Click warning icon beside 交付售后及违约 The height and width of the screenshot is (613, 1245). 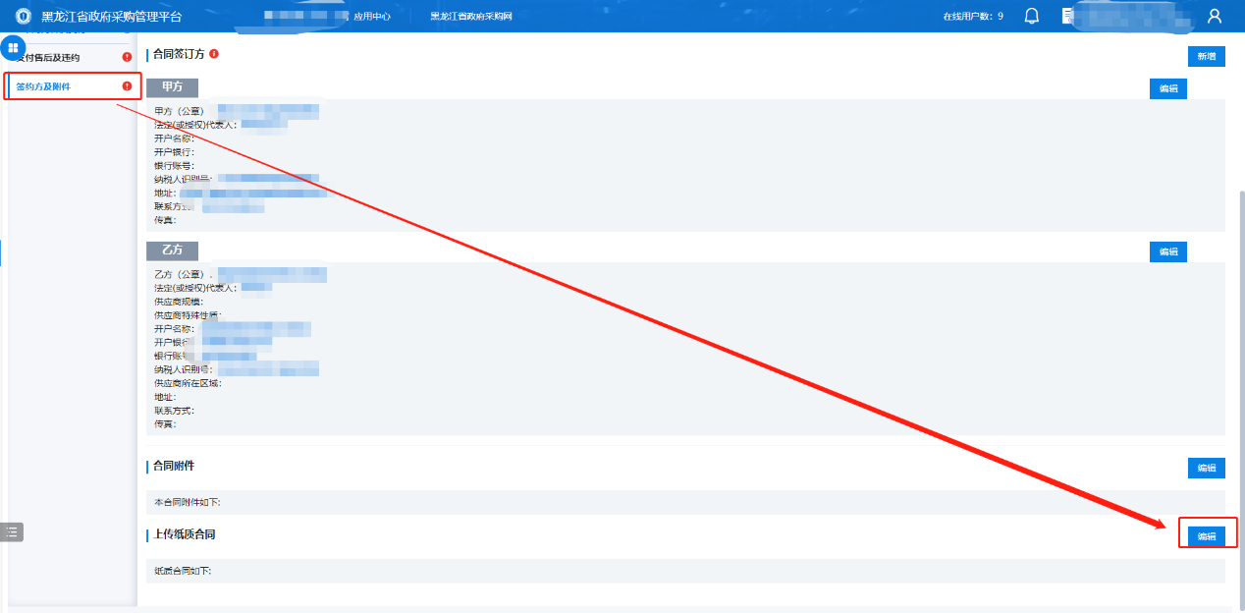pos(127,58)
